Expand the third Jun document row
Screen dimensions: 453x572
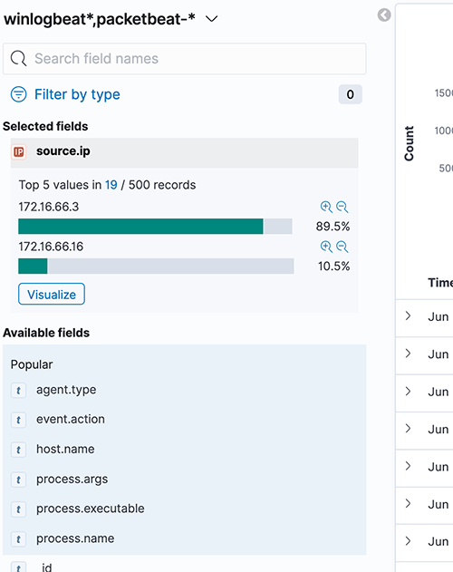[x=408, y=391]
